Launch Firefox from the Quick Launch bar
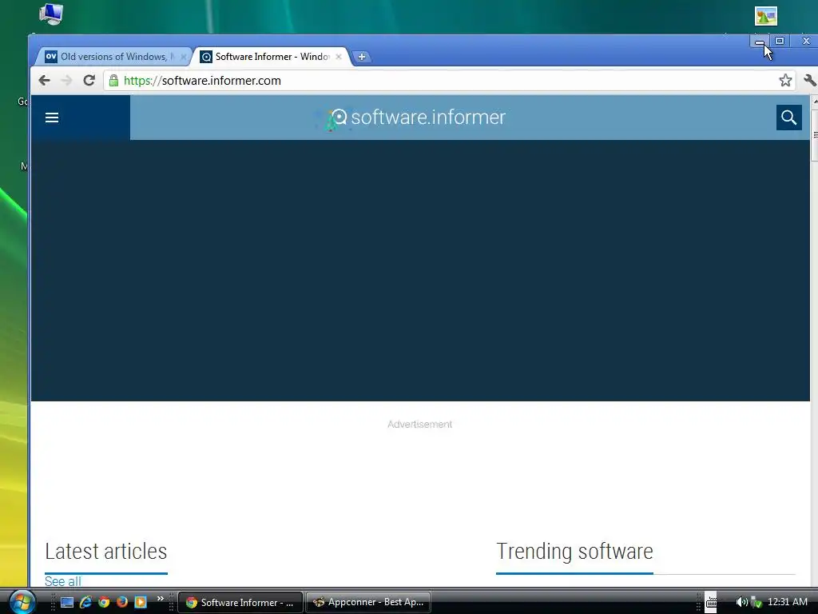Viewport: 818px width, 614px height. point(122,602)
